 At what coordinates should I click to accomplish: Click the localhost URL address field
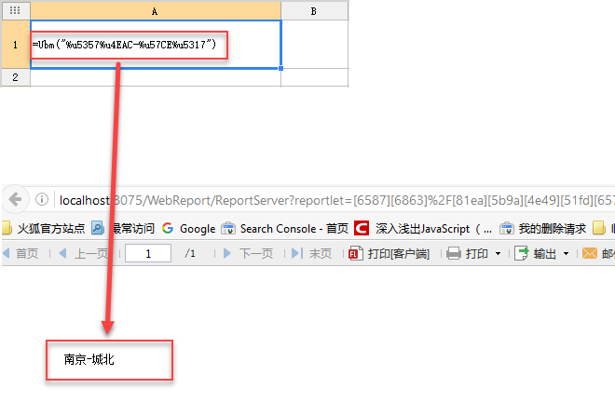tap(336, 200)
